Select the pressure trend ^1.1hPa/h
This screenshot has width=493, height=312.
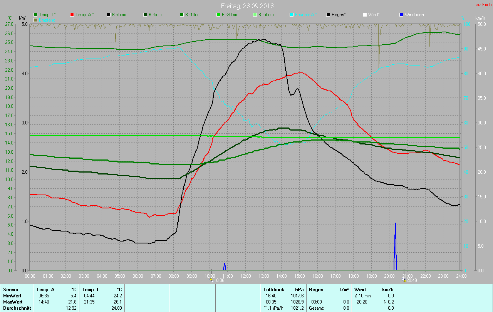[273, 308]
